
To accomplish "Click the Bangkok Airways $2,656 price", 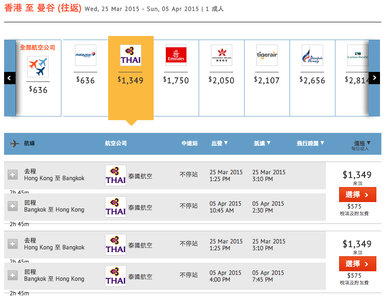I will pyautogui.click(x=312, y=80).
